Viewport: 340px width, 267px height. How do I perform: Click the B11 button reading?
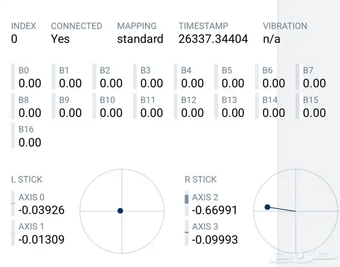click(152, 113)
